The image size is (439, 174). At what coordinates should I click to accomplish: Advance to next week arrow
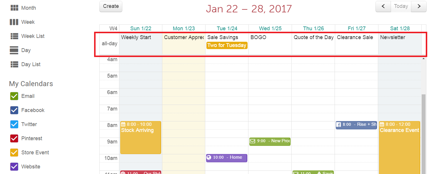pyautogui.click(x=419, y=6)
